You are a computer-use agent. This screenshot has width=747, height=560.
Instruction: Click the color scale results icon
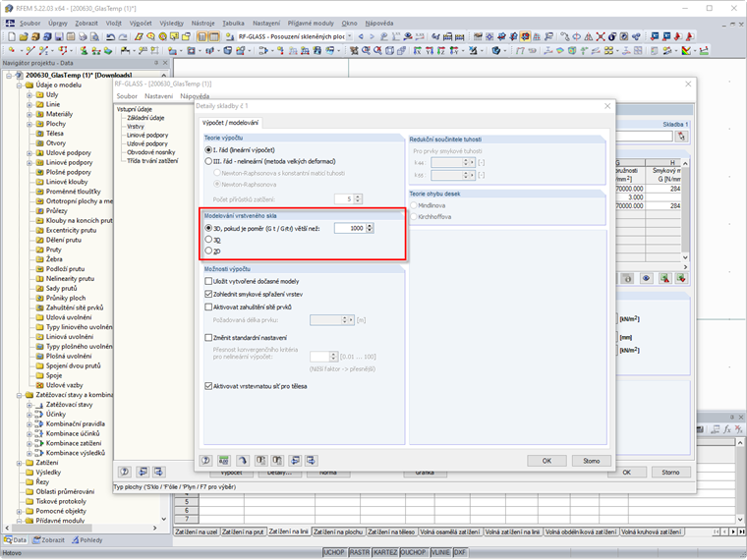click(686, 50)
